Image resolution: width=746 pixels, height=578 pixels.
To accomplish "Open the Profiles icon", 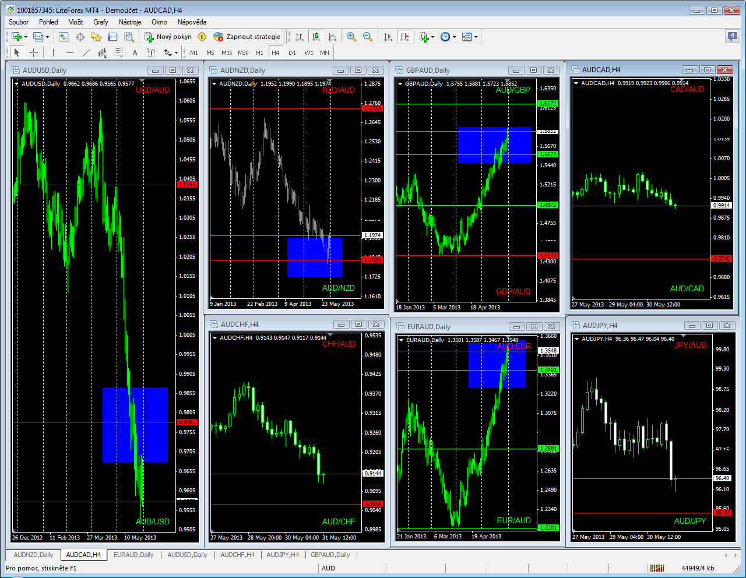I will [x=38, y=37].
